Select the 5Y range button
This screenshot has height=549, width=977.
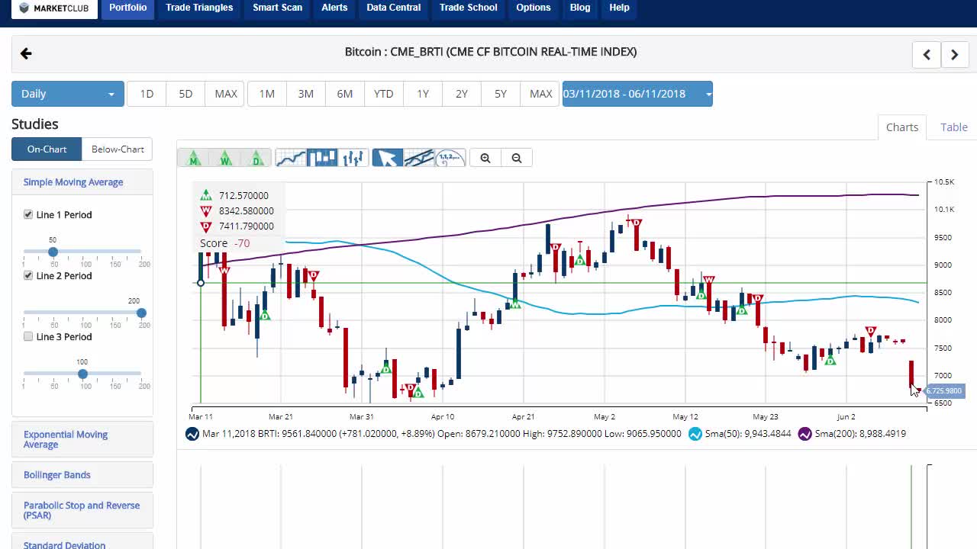tap(501, 94)
